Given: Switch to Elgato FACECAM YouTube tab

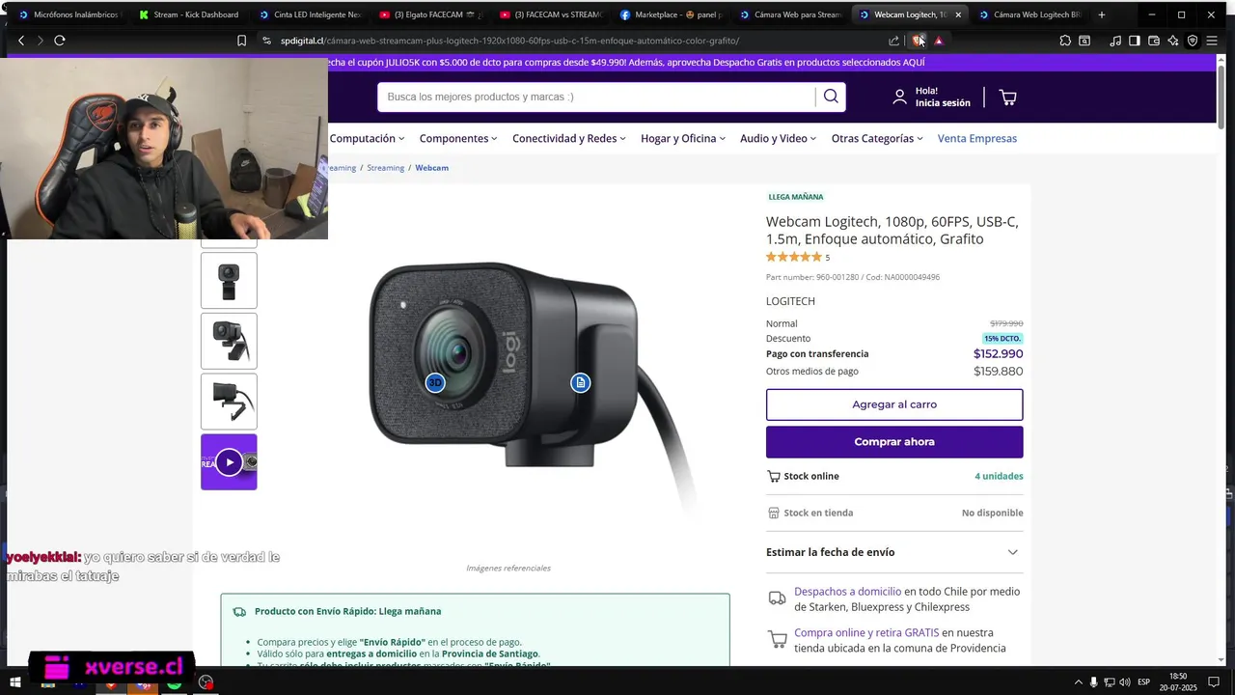Looking at the screenshot, I should tap(432, 14).
